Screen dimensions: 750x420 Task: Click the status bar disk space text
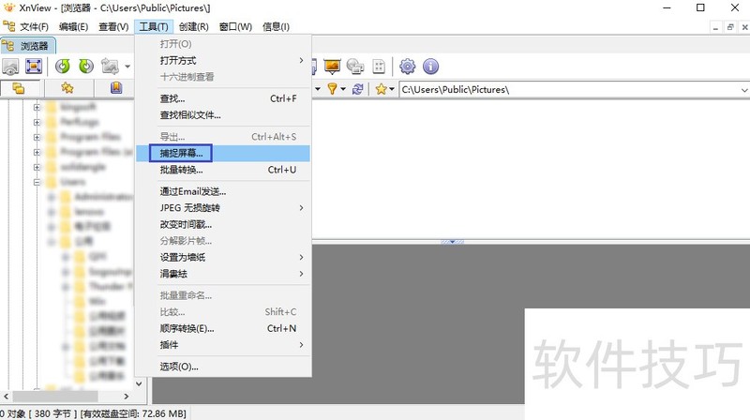click(133, 413)
